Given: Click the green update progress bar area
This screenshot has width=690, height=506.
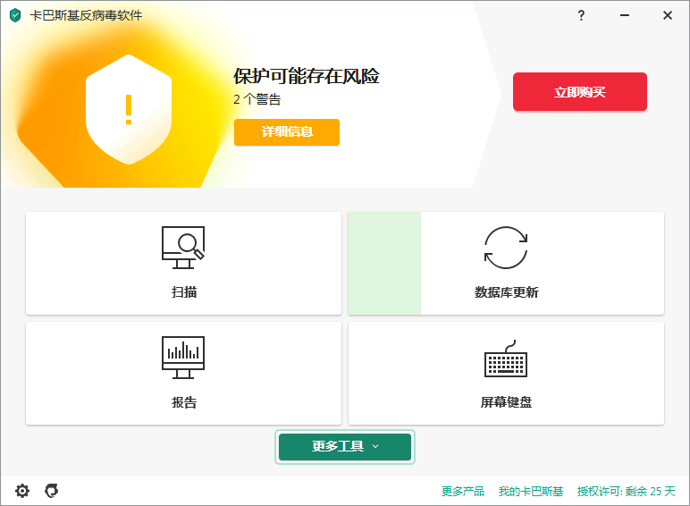Looking at the screenshot, I should click(384, 263).
